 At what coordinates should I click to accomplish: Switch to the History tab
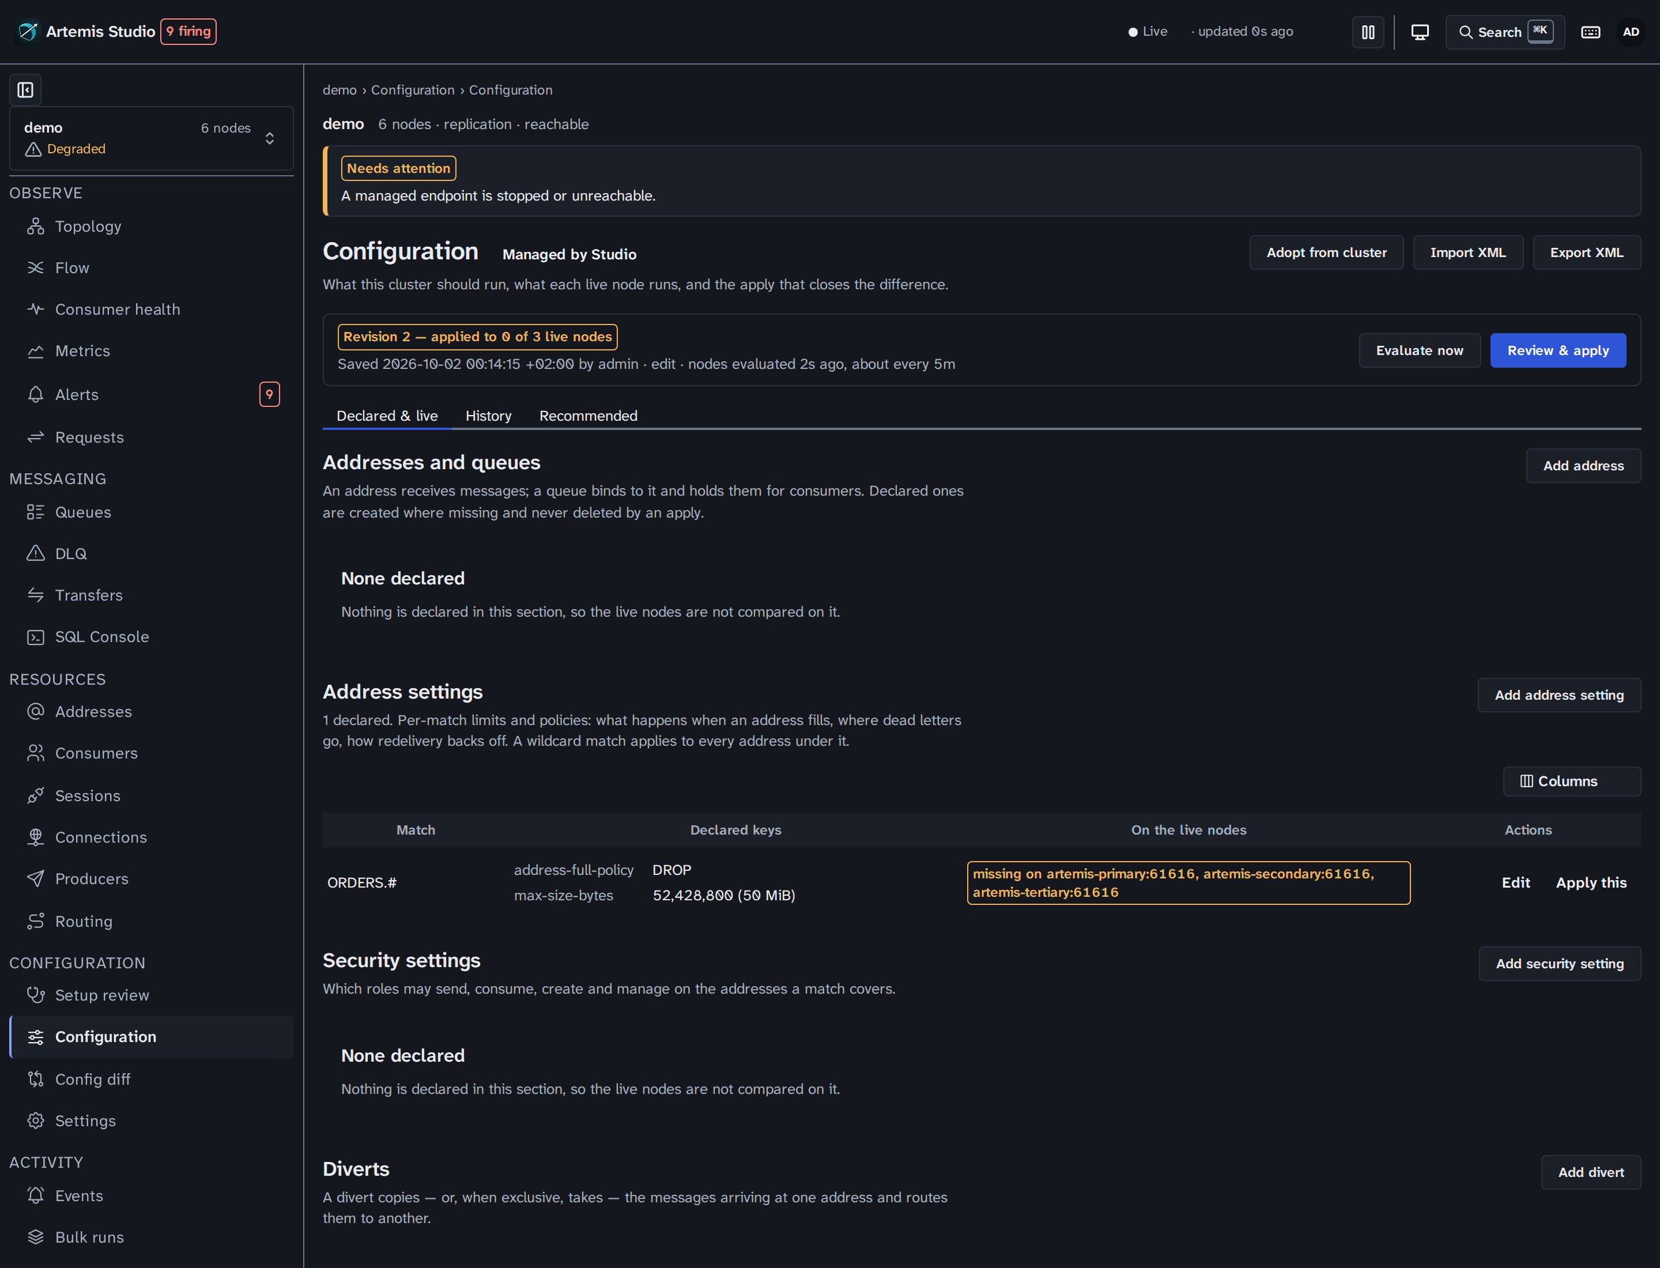[488, 416]
